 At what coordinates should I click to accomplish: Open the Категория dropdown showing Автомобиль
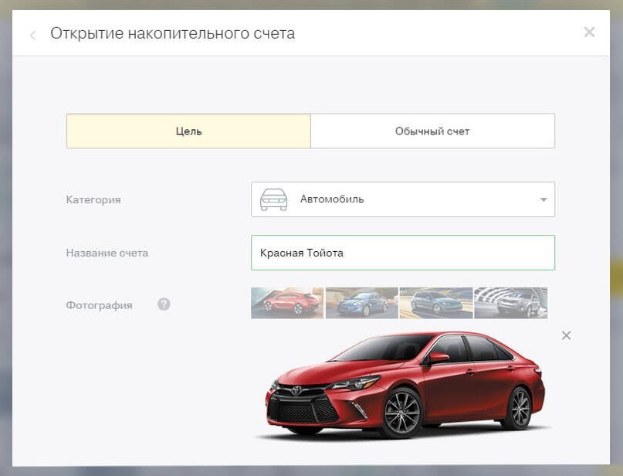pyautogui.click(x=403, y=199)
